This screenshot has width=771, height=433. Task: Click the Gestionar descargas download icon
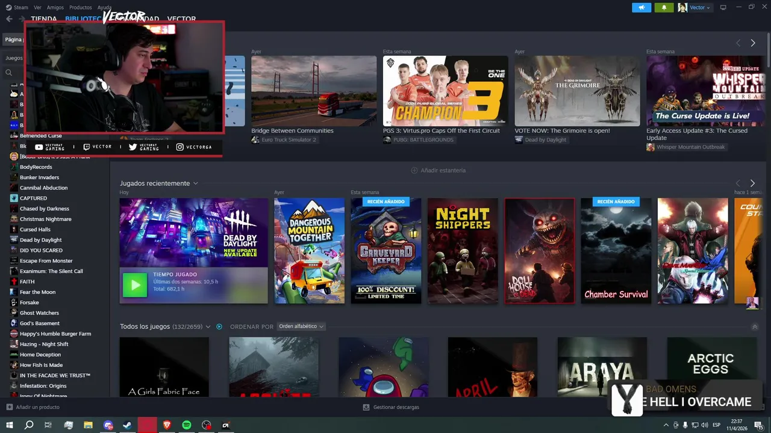click(x=366, y=407)
